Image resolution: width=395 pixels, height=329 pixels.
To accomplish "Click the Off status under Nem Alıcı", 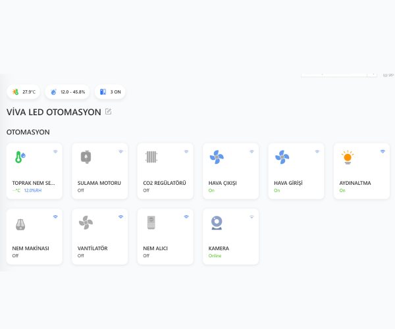I will click(146, 256).
